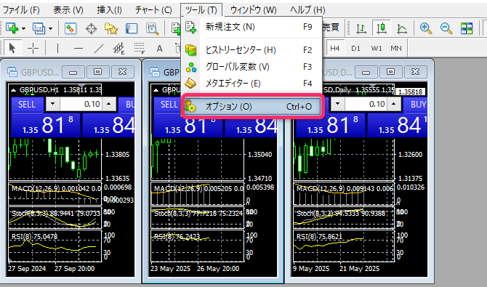The height and width of the screenshot is (287, 487).
Task: Click SELL on the GBPUSD,H1 chart
Action: (x=27, y=105)
